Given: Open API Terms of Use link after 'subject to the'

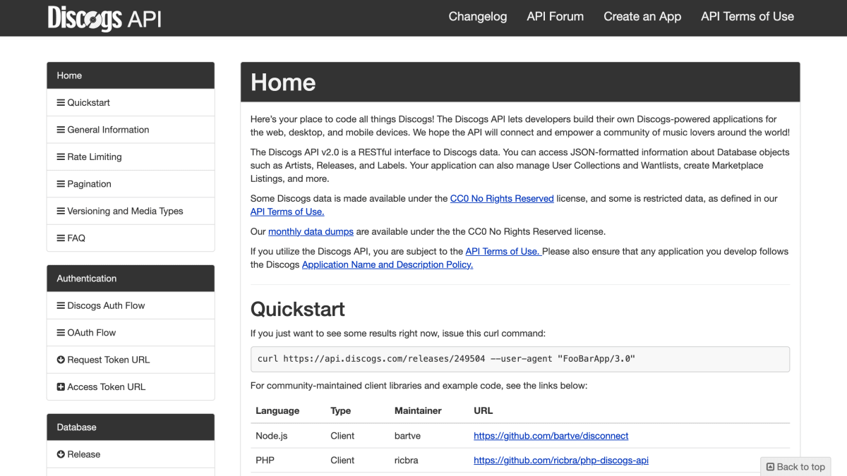Looking at the screenshot, I should click(x=503, y=252).
